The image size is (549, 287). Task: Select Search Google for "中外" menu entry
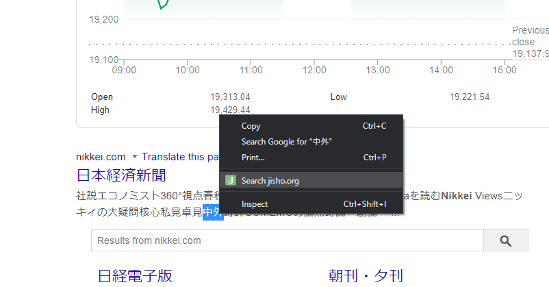coord(311,142)
